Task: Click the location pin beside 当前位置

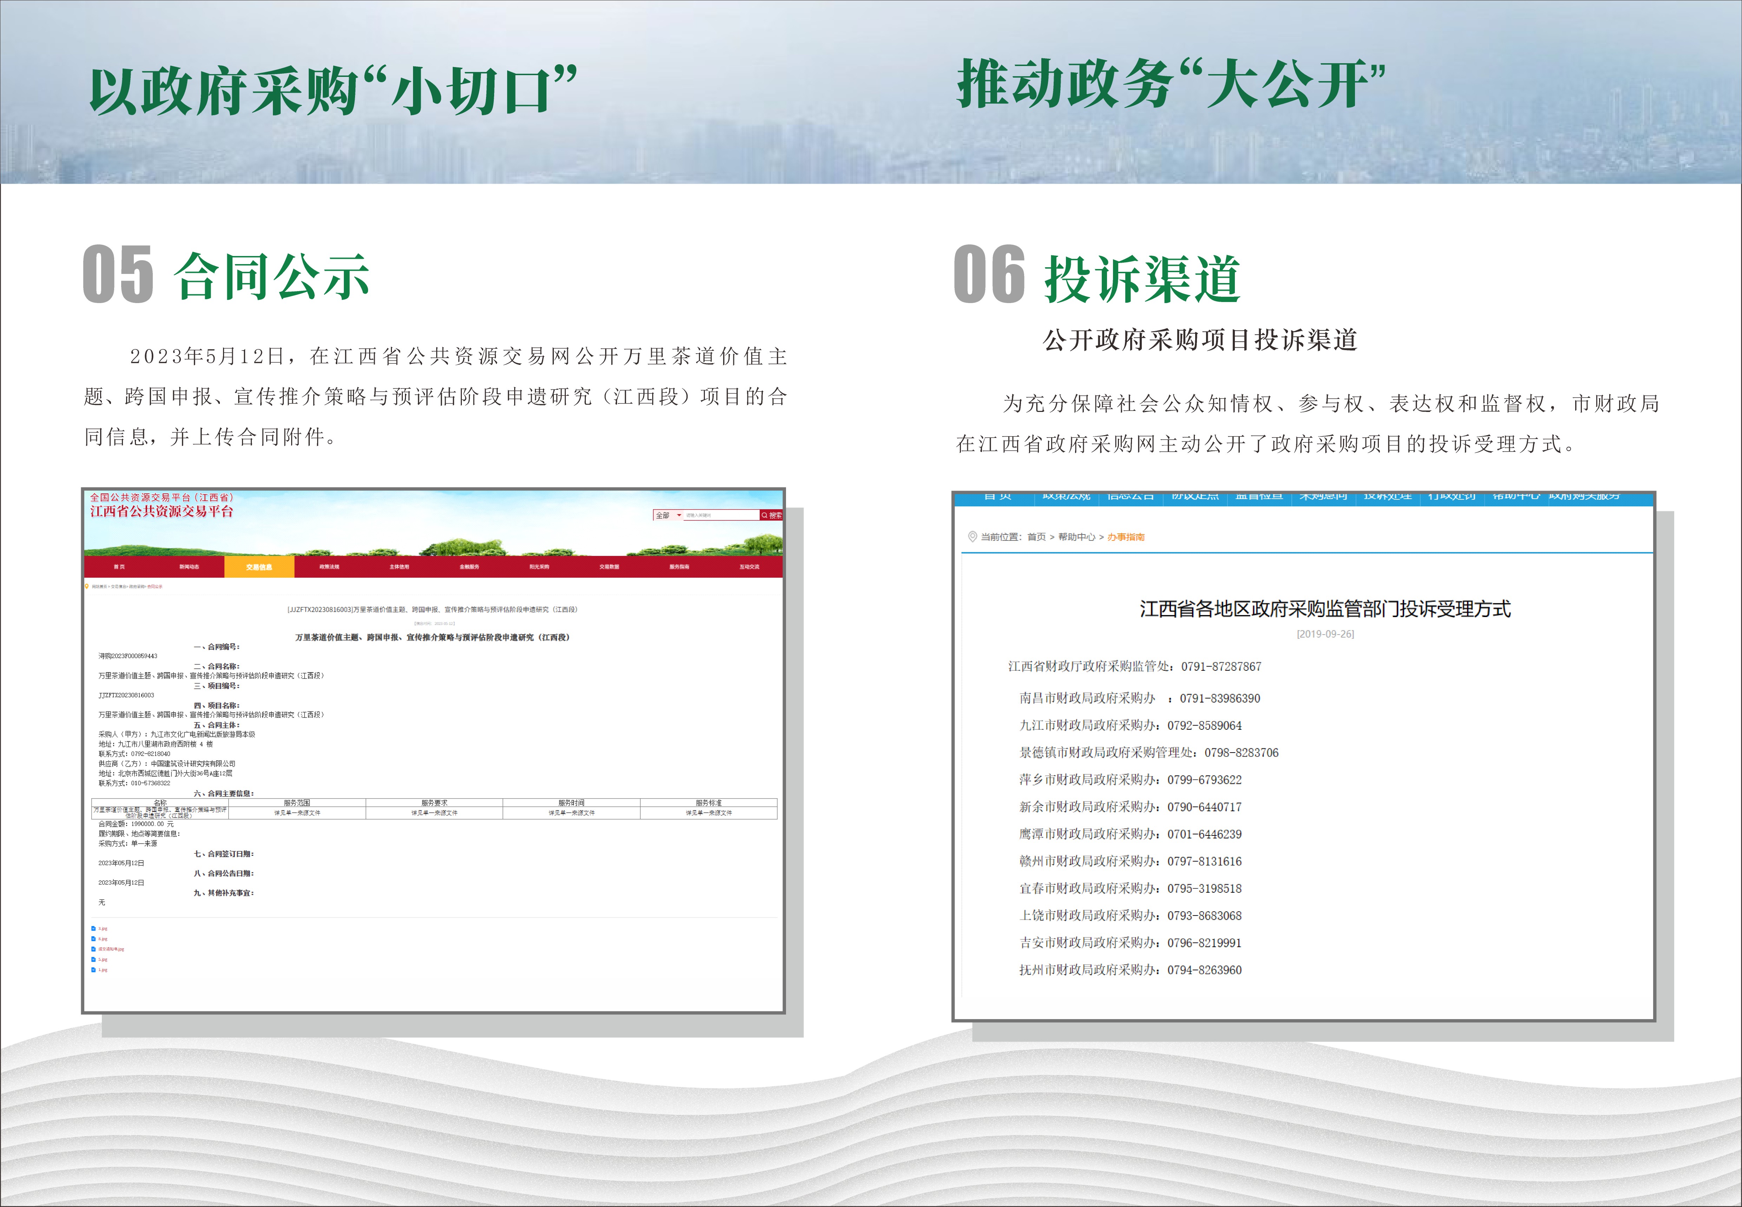Action: point(972,537)
